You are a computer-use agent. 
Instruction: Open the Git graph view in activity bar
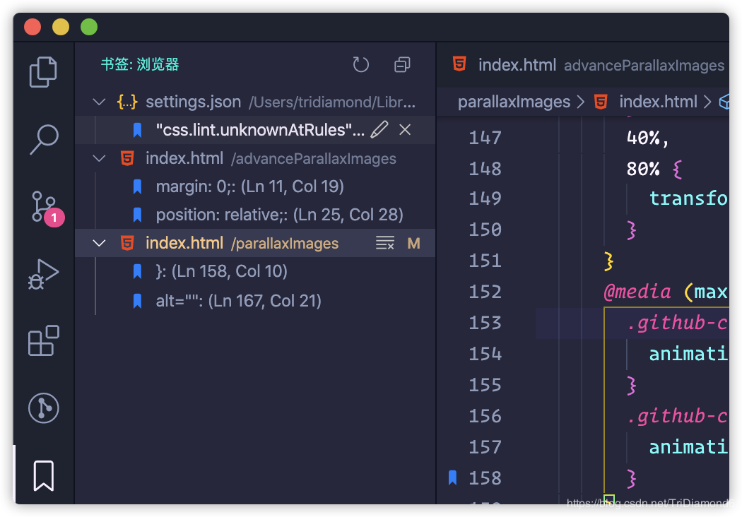pyautogui.click(x=44, y=408)
